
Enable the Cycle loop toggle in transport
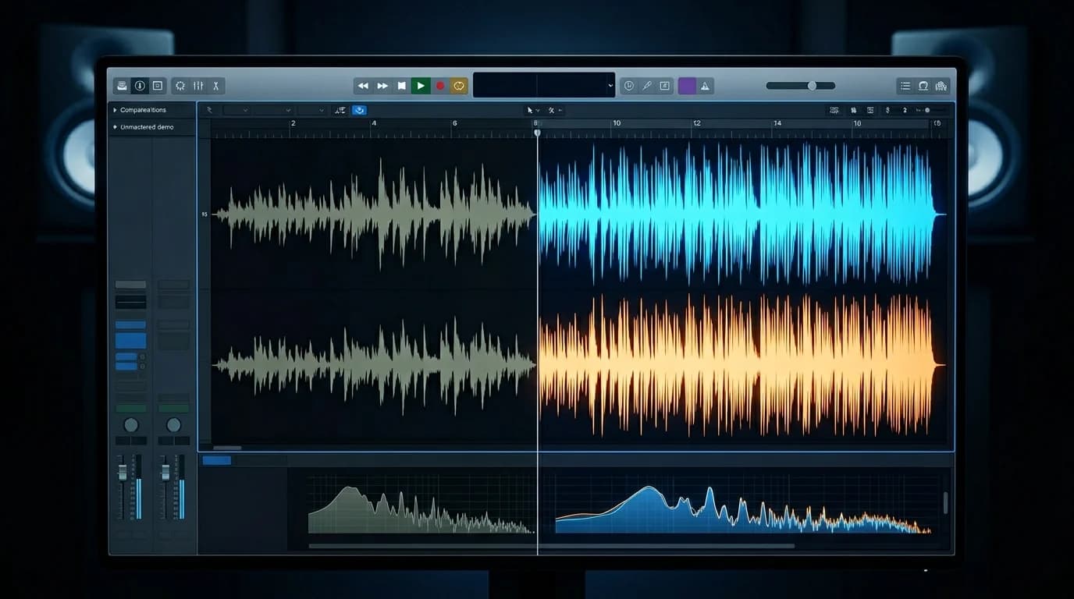(459, 86)
